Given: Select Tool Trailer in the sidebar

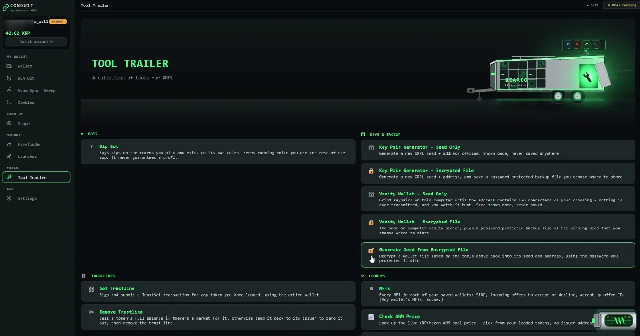Looking at the screenshot, I should point(36,177).
